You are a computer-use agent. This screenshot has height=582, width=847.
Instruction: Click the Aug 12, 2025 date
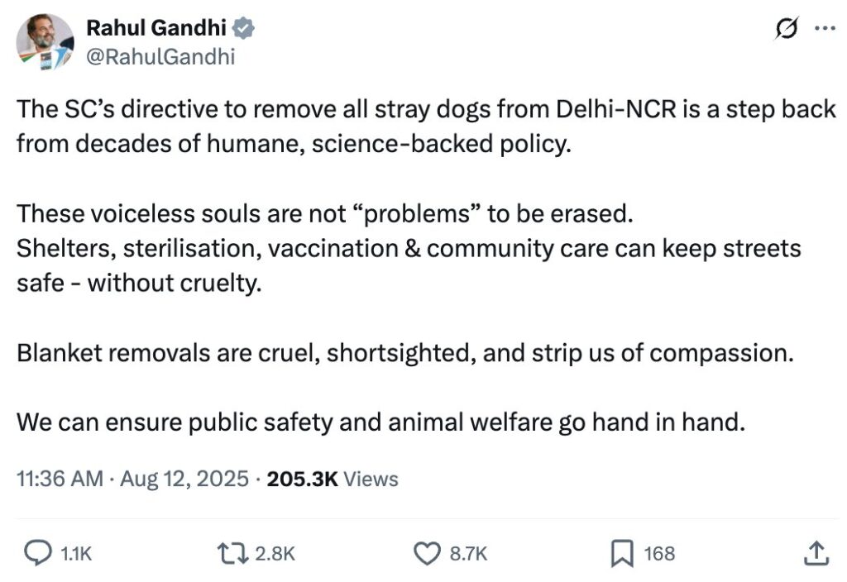pyautogui.click(x=184, y=479)
